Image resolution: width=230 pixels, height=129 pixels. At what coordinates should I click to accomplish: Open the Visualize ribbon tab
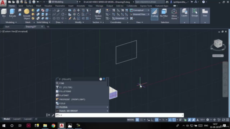pos(48,6)
